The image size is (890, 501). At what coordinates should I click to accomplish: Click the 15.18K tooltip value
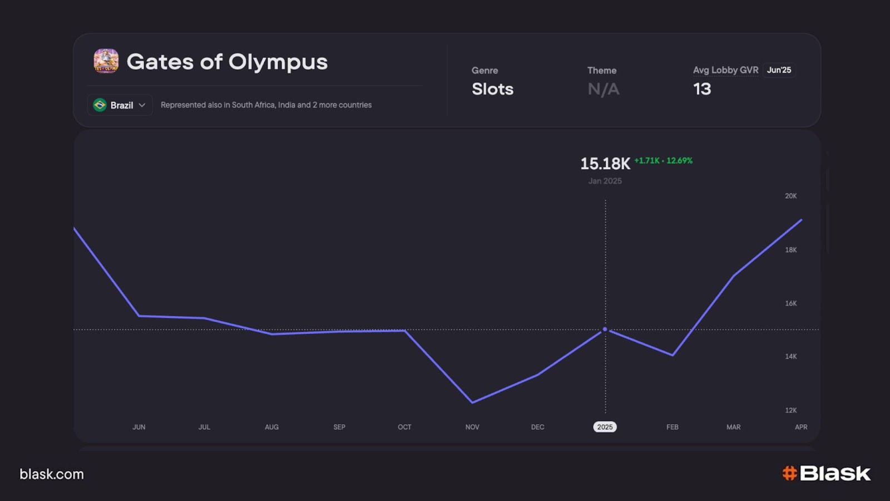(x=605, y=164)
